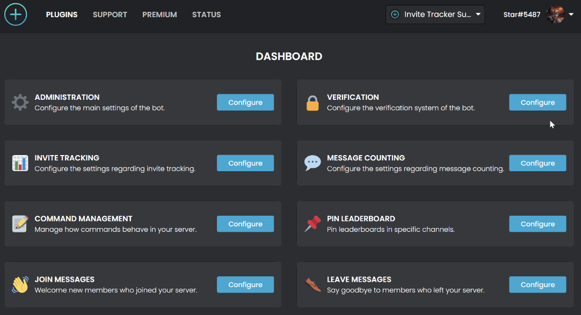Click the Message Counting speech bubble icon
Image resolution: width=581 pixels, height=315 pixels.
click(x=313, y=163)
